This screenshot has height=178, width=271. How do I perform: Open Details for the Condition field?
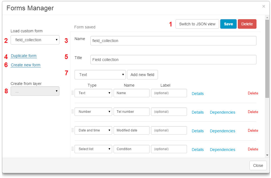coord(198,150)
